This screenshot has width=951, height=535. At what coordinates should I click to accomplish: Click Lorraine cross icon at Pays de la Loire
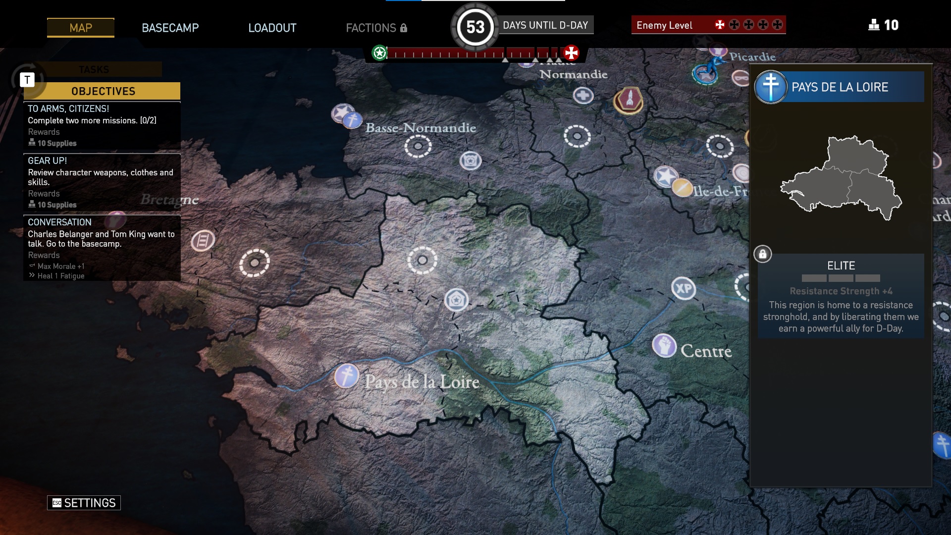(x=346, y=376)
